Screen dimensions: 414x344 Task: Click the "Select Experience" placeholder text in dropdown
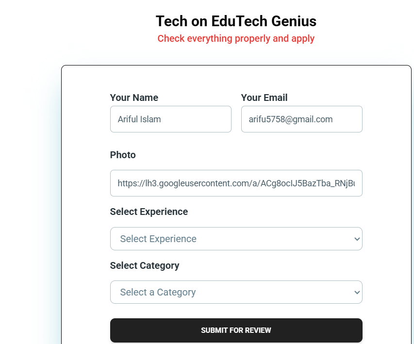[158, 239]
